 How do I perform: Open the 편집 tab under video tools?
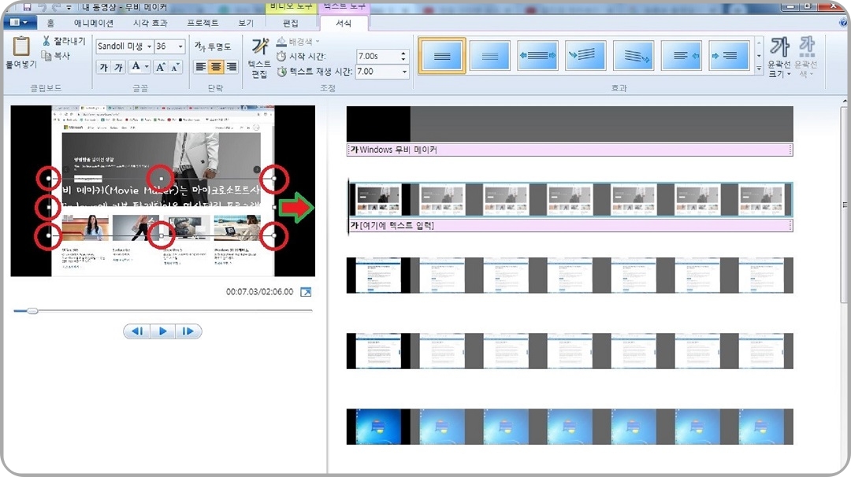(291, 23)
